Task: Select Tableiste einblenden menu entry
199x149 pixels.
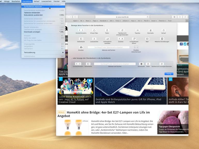Action: pos(43,13)
